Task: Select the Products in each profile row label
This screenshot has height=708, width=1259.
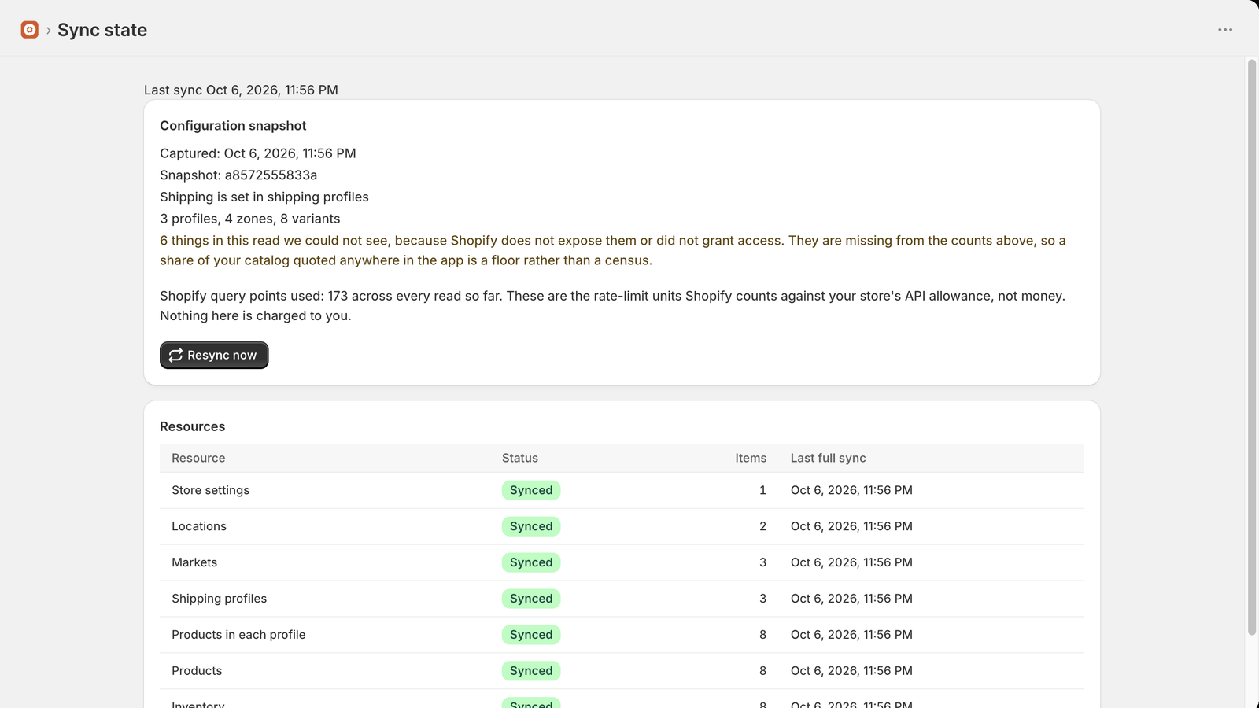Action: [x=238, y=635]
